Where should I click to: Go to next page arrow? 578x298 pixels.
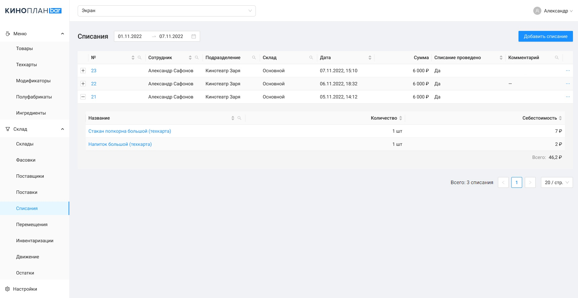[530, 182]
